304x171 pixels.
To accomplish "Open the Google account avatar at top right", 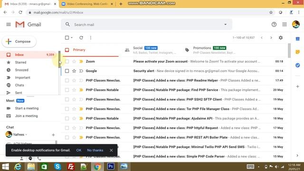I will (296, 24).
